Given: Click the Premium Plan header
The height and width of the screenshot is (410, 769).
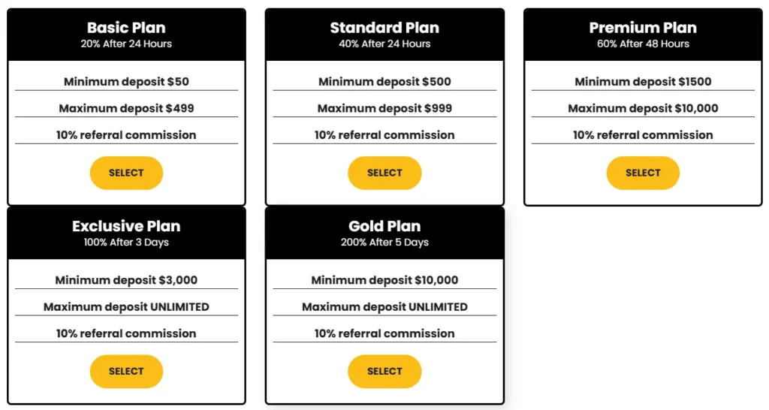Looking at the screenshot, I should coord(643,28).
